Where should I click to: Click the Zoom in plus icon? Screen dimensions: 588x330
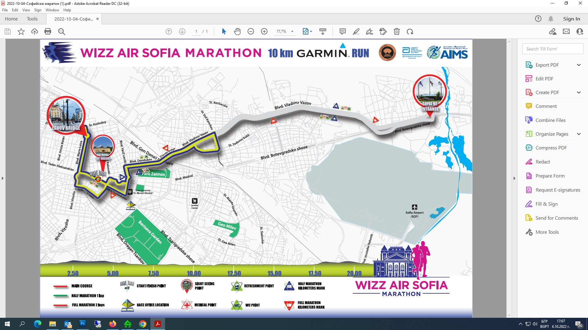(264, 31)
